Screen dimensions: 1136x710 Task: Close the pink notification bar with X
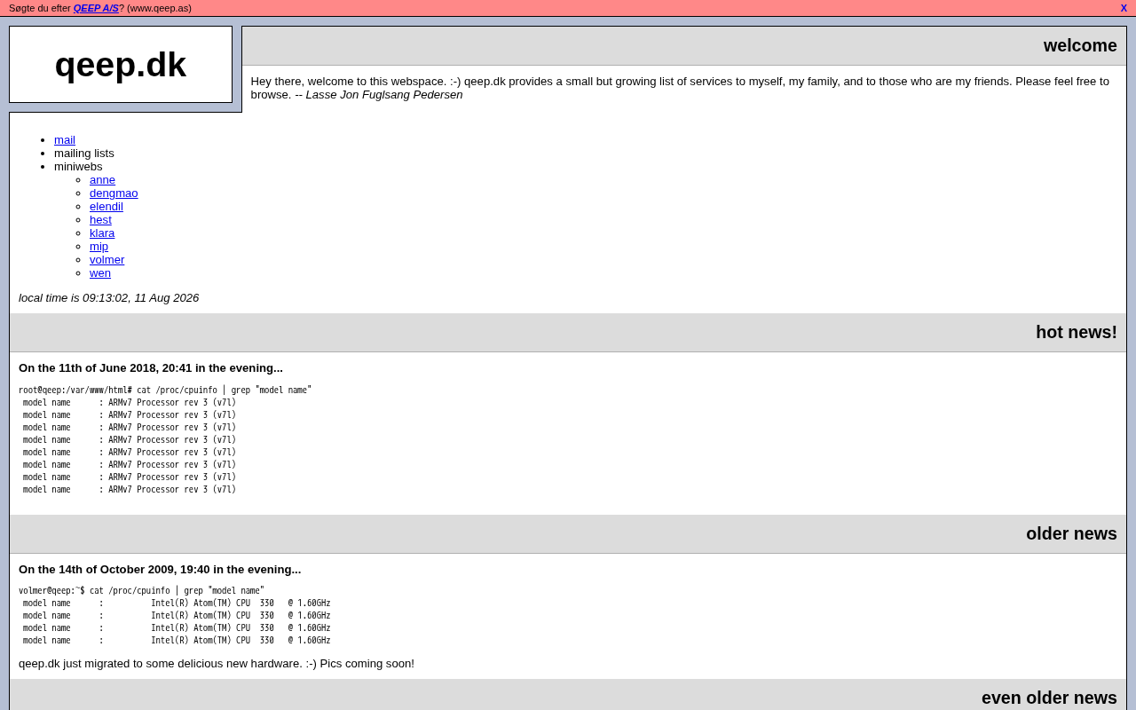pos(1124,8)
